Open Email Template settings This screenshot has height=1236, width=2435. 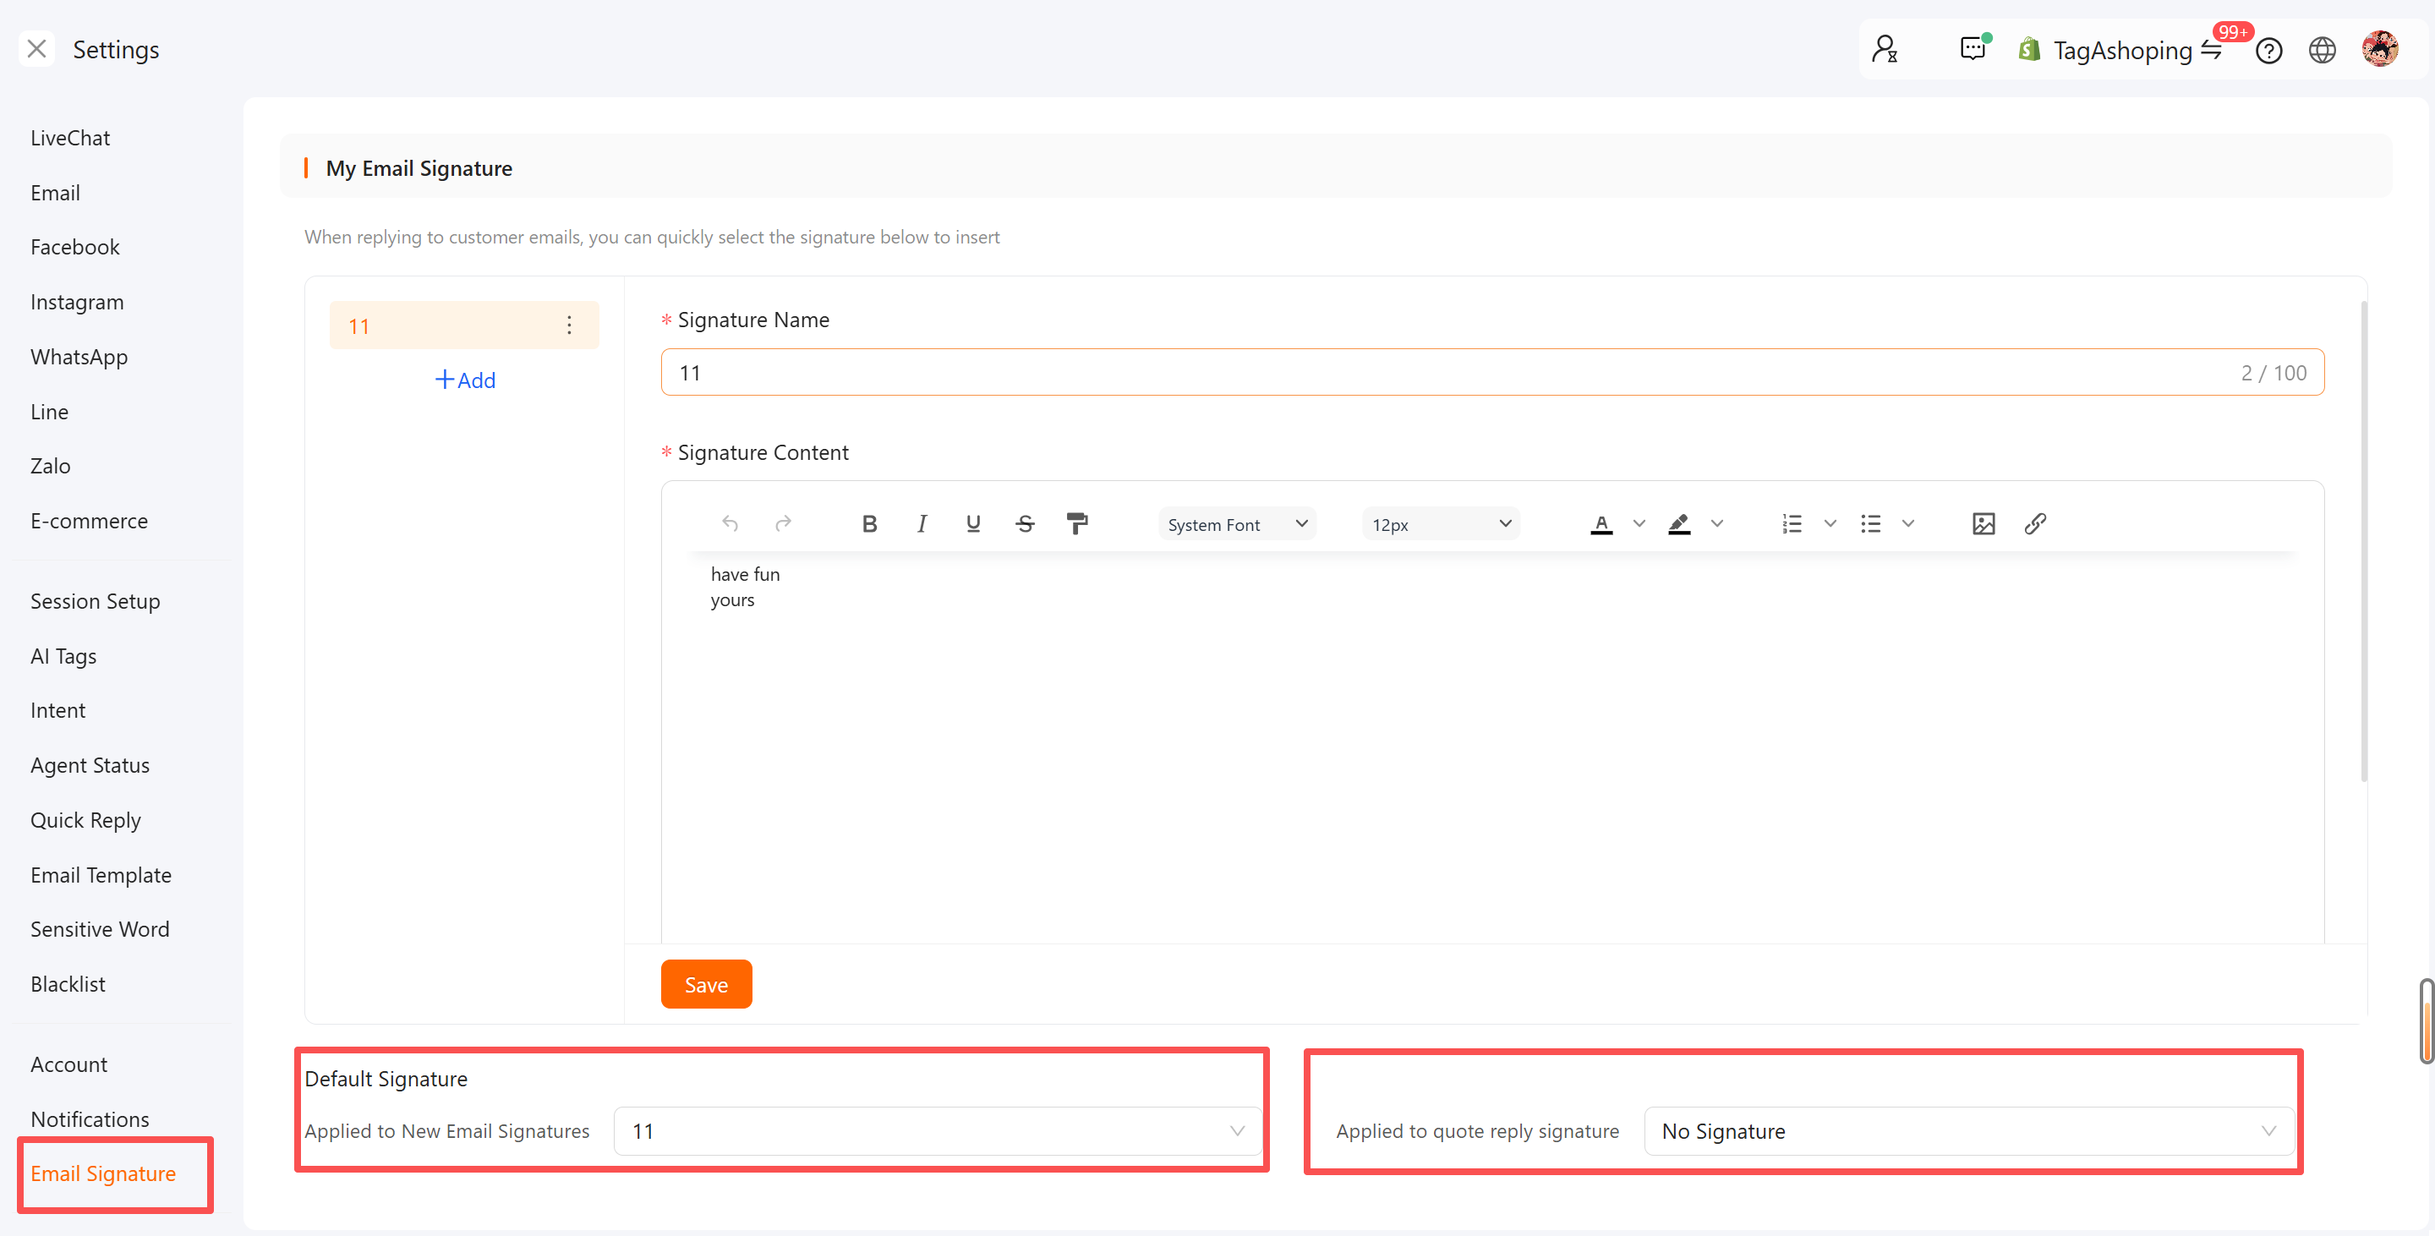click(x=101, y=875)
